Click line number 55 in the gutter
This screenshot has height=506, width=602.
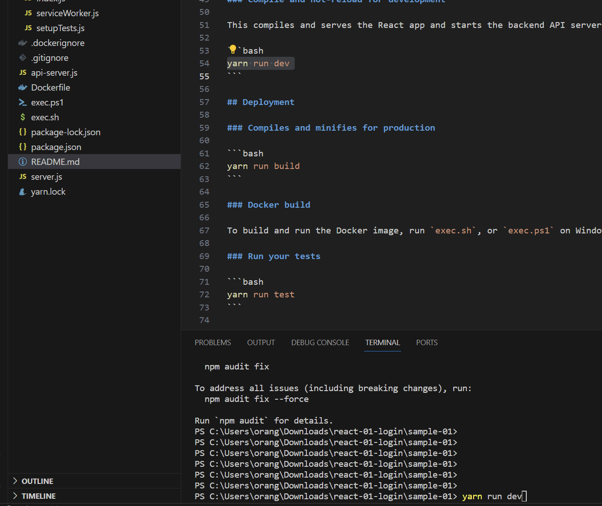tap(204, 77)
